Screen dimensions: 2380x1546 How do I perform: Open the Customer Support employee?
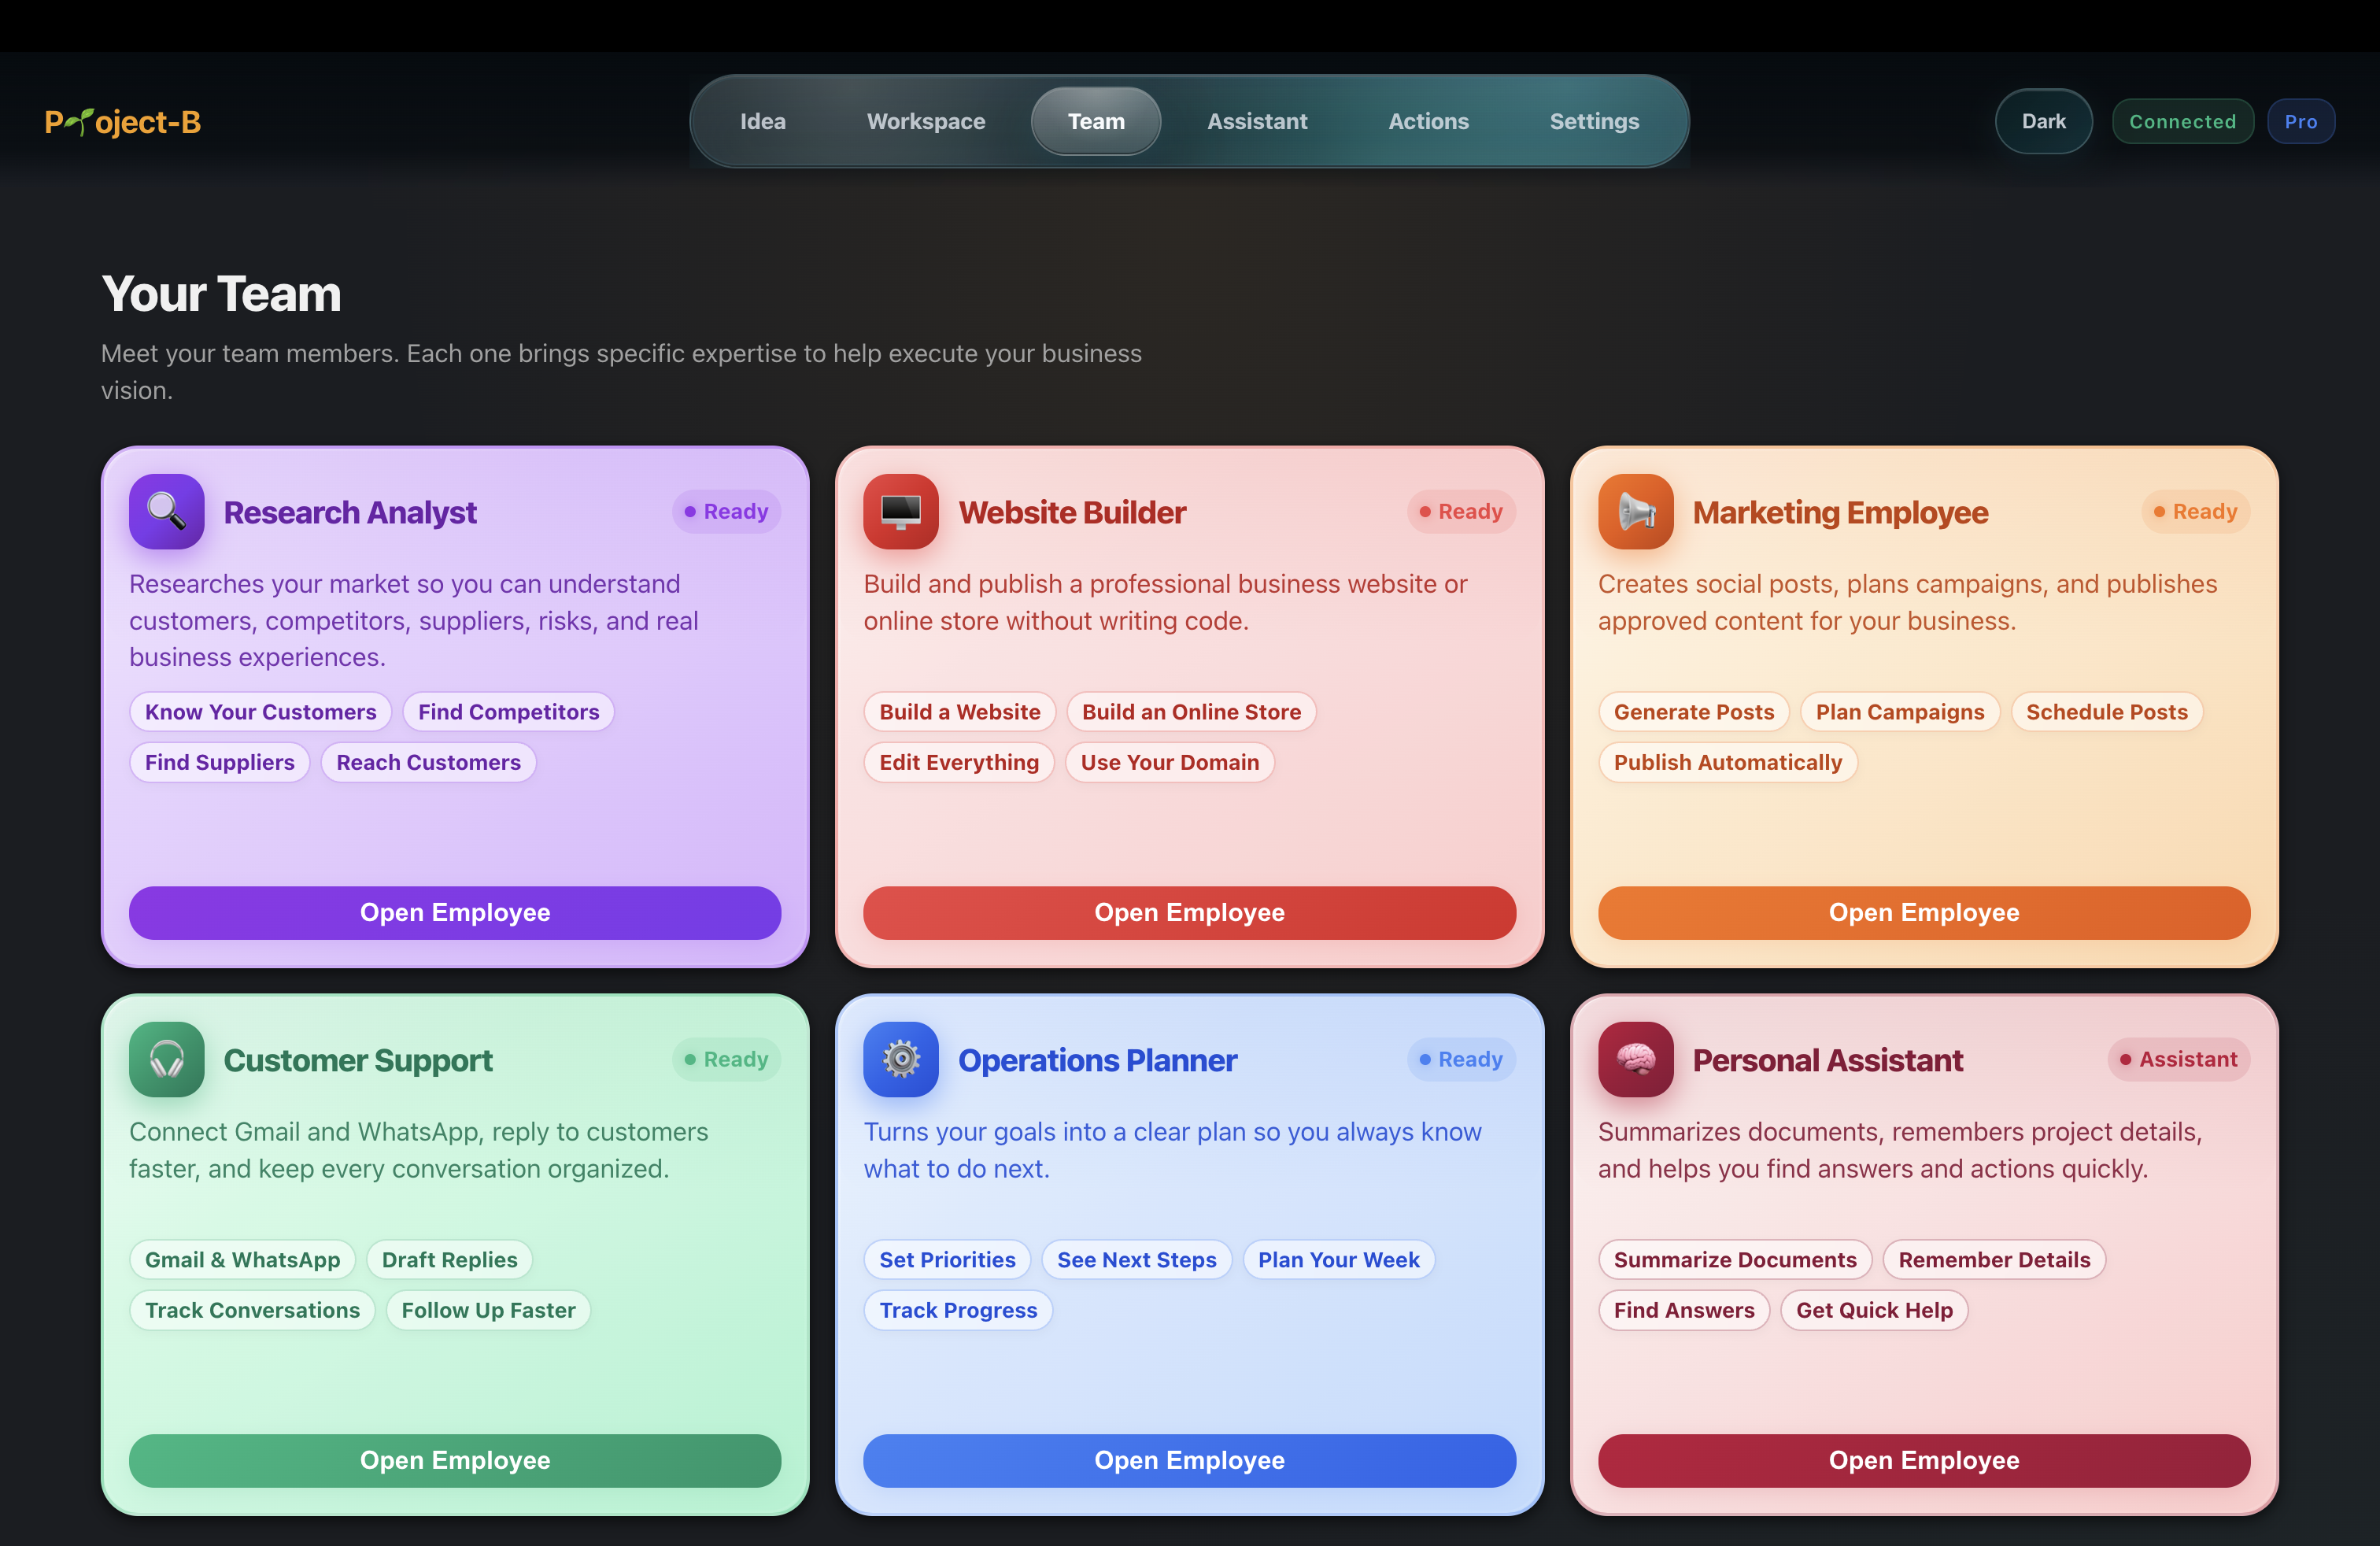click(x=455, y=1460)
